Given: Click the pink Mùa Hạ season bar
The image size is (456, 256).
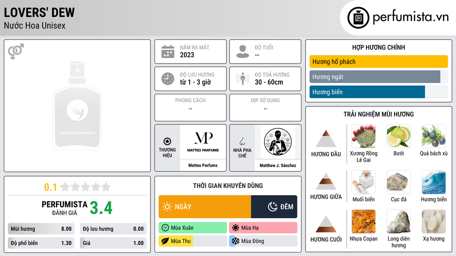Looking at the screenshot, I should [x=263, y=228].
